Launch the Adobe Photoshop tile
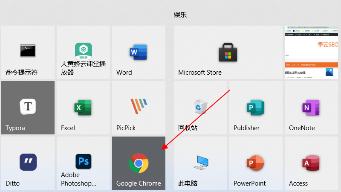The image size is (341, 192). pos(83,163)
